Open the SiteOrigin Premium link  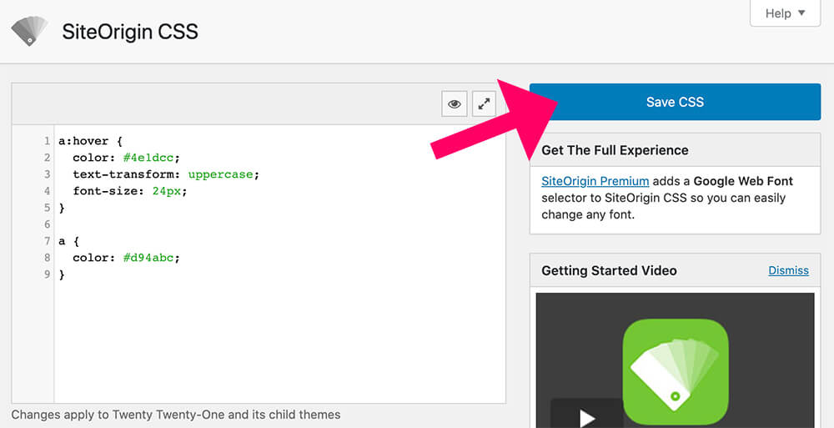pos(595,181)
